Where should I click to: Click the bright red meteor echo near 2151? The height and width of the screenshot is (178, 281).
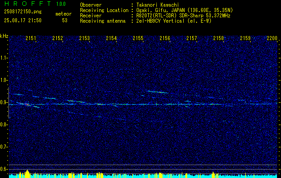coord(26,104)
